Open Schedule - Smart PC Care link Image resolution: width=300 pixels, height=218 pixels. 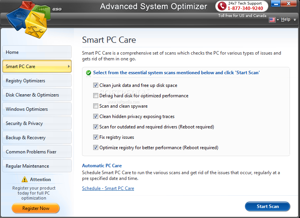[x=108, y=188]
